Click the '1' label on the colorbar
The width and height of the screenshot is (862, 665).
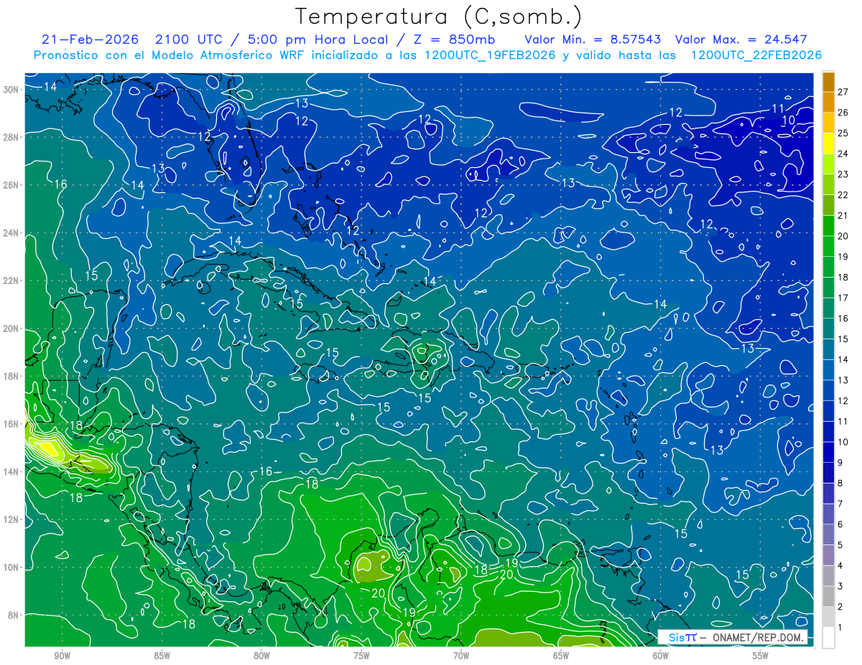pyautogui.click(x=840, y=628)
